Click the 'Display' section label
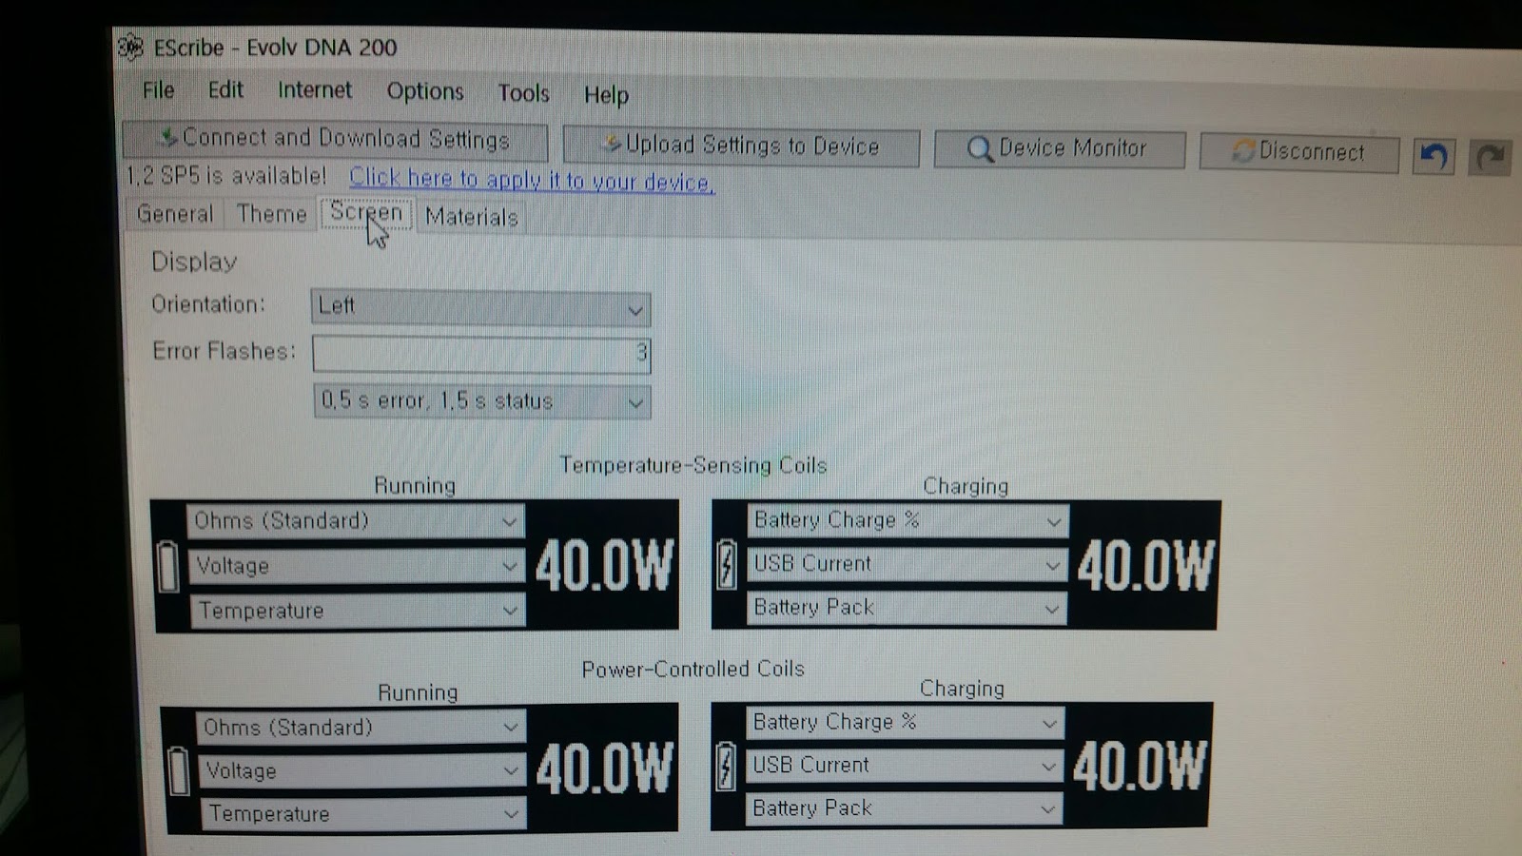 click(194, 262)
